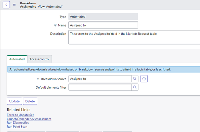
Task: Open Run Diagnostics link
Action: tap(18, 123)
